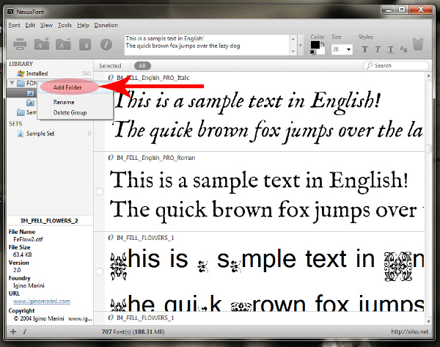This screenshot has height=347, width=440.
Task: Click the italic 'i' icon in status bar
Action: 25,332
